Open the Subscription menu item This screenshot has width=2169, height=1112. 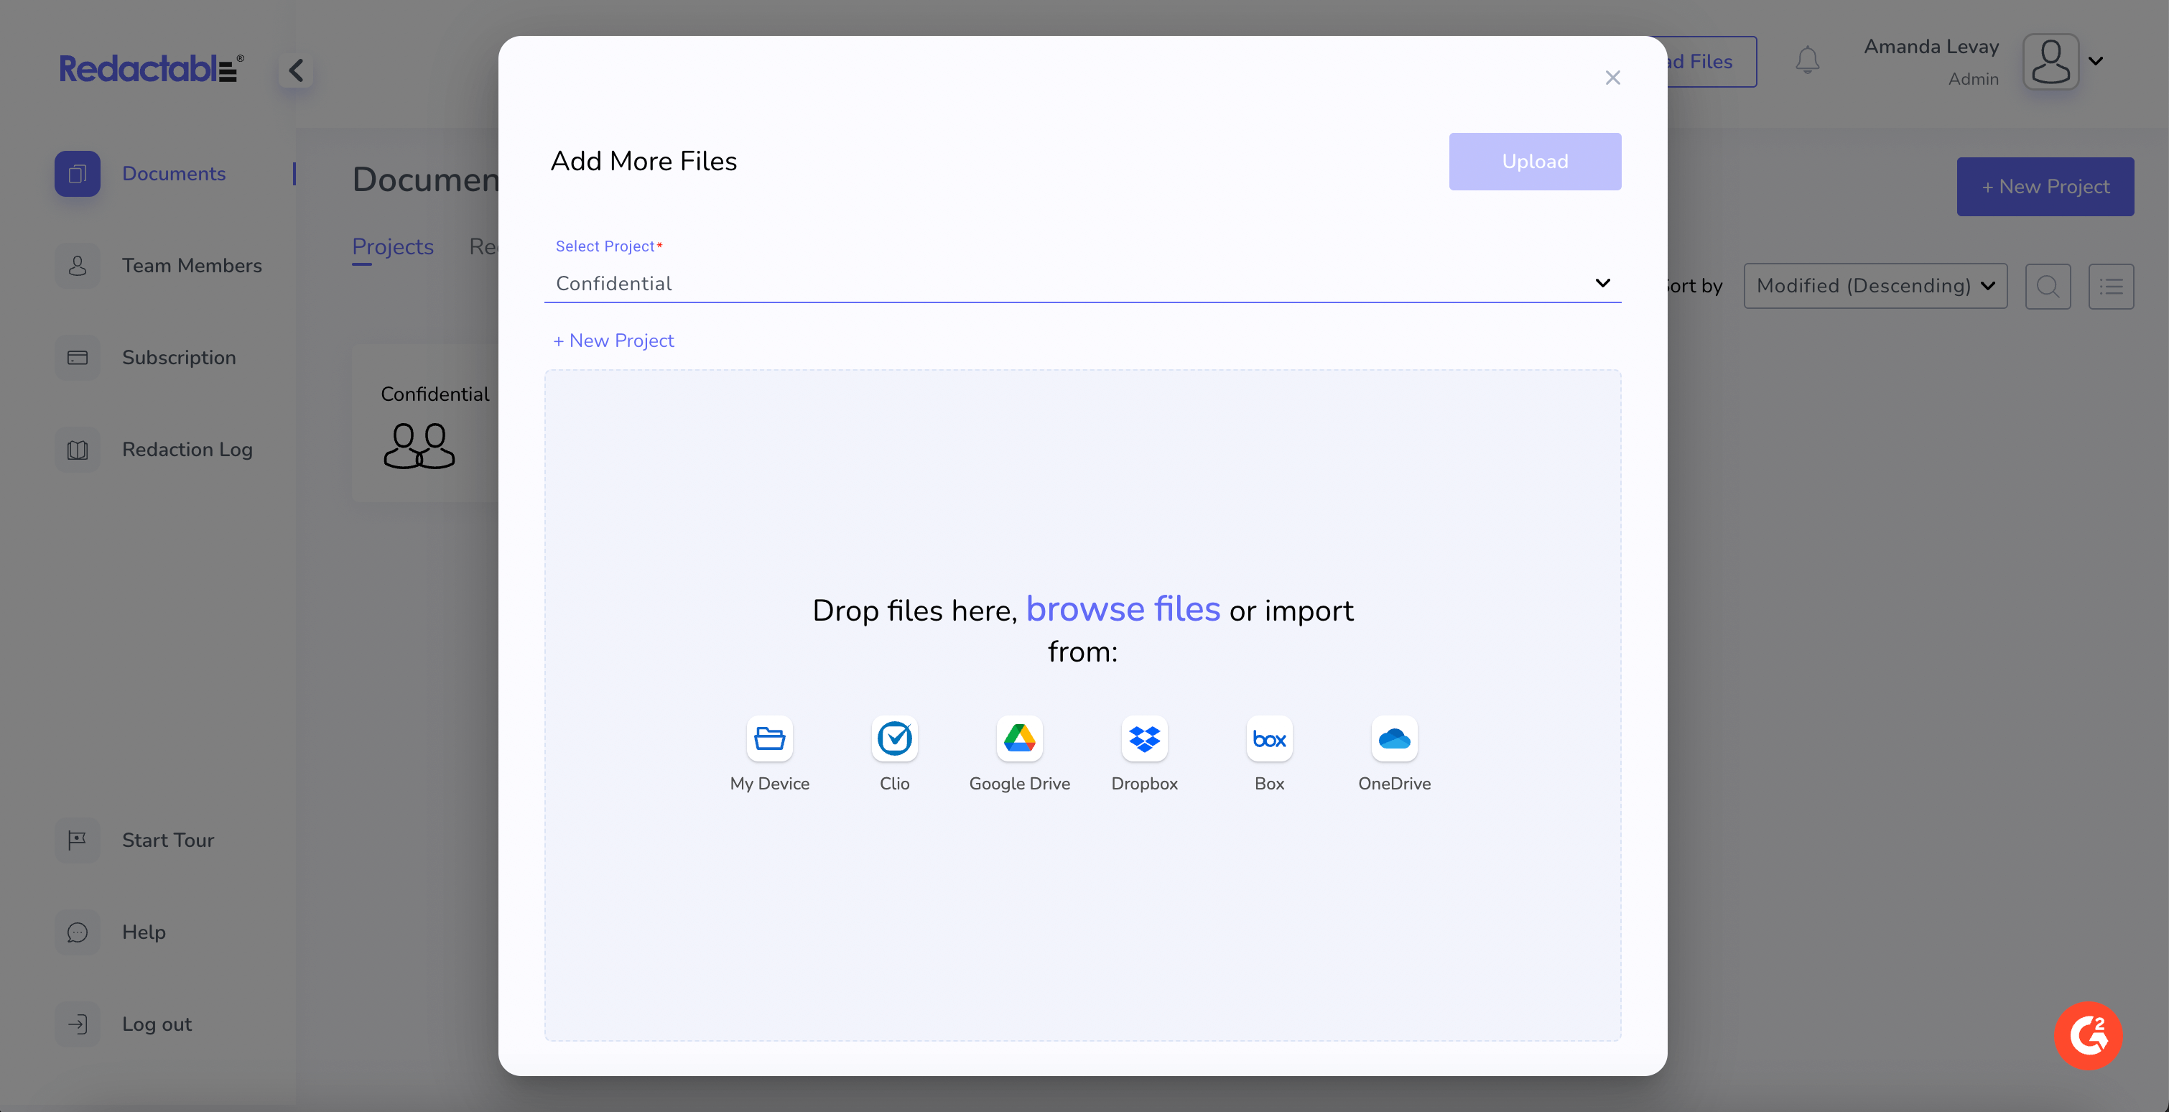coord(179,357)
